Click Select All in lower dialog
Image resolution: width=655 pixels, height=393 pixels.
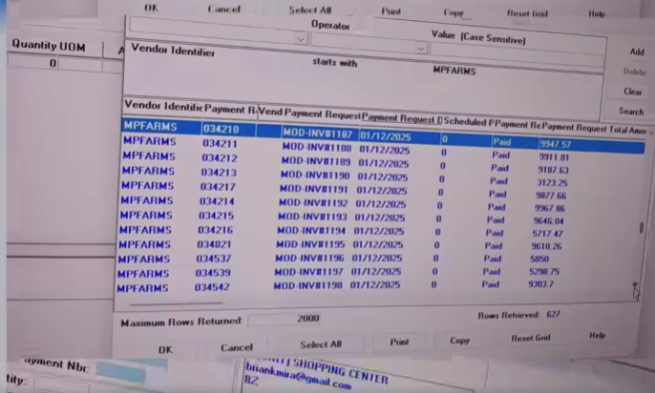point(321,344)
